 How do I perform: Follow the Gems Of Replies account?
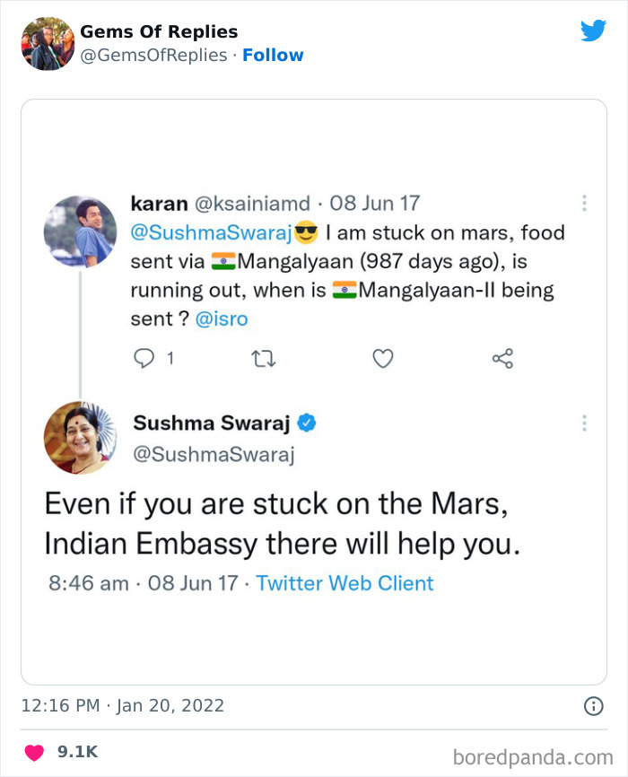click(x=273, y=55)
